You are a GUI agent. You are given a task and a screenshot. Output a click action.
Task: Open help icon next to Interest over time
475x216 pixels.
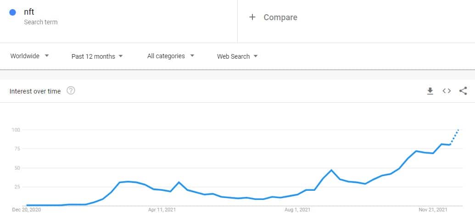click(71, 91)
